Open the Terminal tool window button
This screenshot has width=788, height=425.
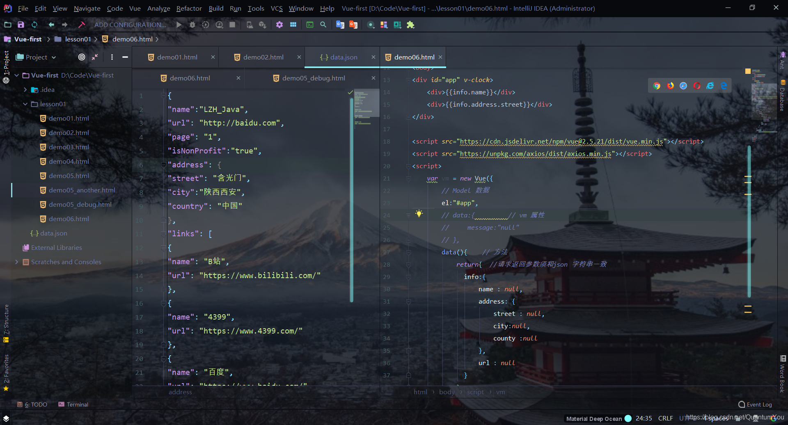coord(73,404)
